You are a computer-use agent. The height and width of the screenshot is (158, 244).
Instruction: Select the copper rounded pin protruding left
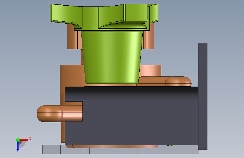(x=60, y=114)
